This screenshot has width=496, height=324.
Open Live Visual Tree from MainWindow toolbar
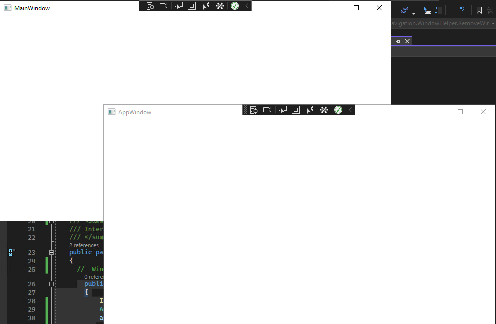coord(150,6)
